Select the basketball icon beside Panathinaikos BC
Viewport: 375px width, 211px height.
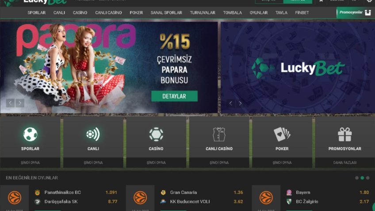tap(15, 198)
